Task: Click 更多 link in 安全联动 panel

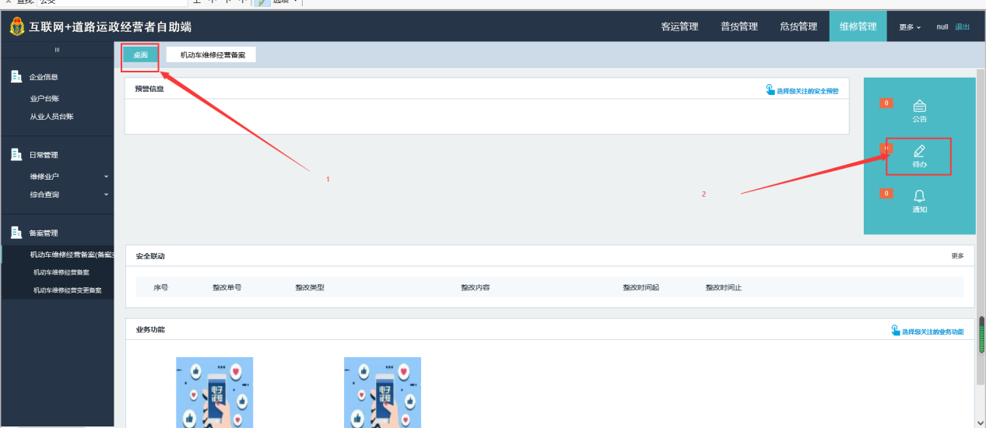Action: (956, 256)
